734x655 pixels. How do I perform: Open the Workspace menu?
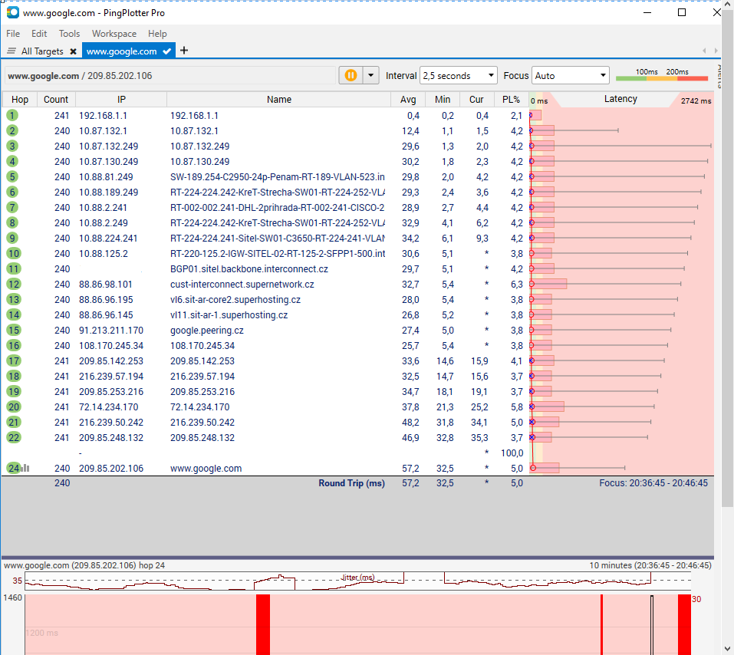click(114, 34)
